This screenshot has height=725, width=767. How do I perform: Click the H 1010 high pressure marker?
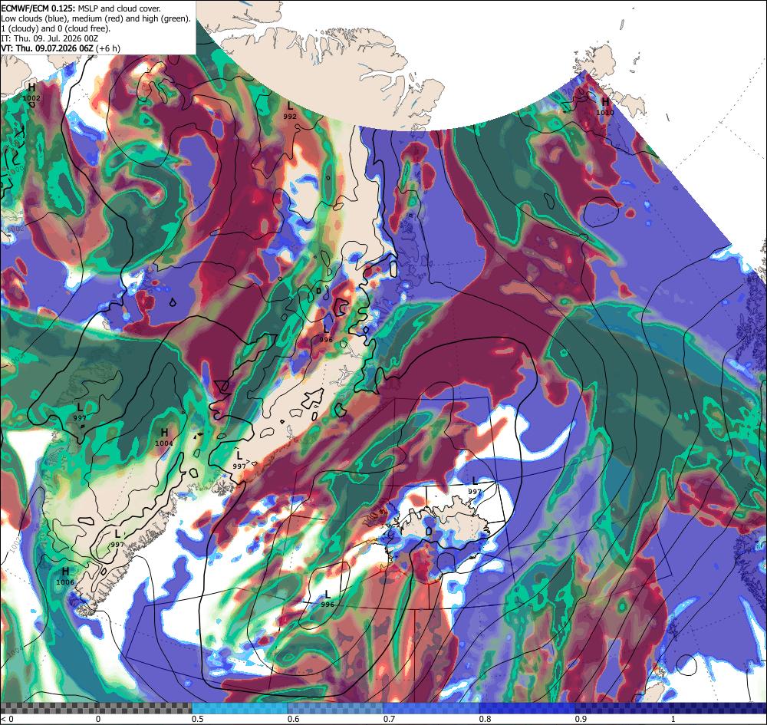[605, 107]
